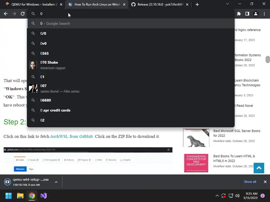Viewport: 270px width, 202px height.
Task: Click the sync update tray icon
Action: (x=224, y=196)
